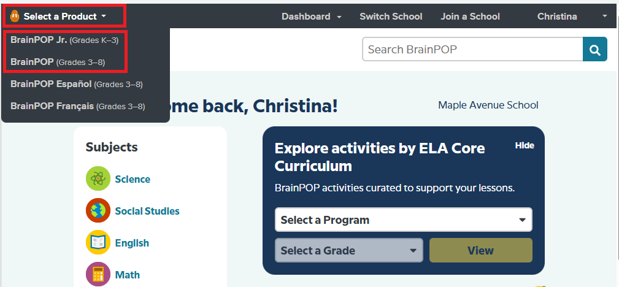Select BrainPOP Español from the product list
This screenshot has width=619, height=287.
[x=76, y=83]
